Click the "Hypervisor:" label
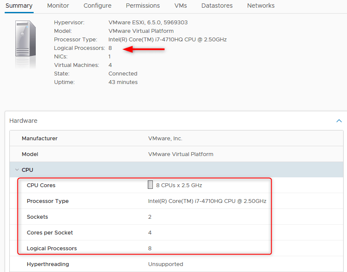347x272 pixels. coord(69,23)
